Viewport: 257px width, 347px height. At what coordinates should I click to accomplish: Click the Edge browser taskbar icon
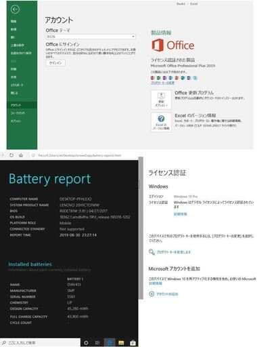(110, 343)
